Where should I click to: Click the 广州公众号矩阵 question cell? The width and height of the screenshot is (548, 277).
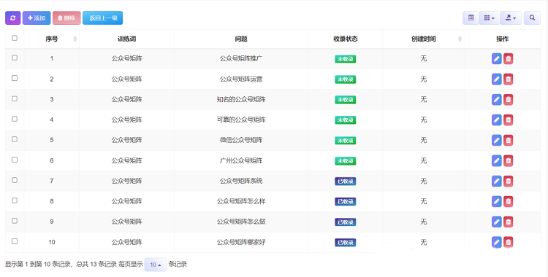pyautogui.click(x=241, y=160)
